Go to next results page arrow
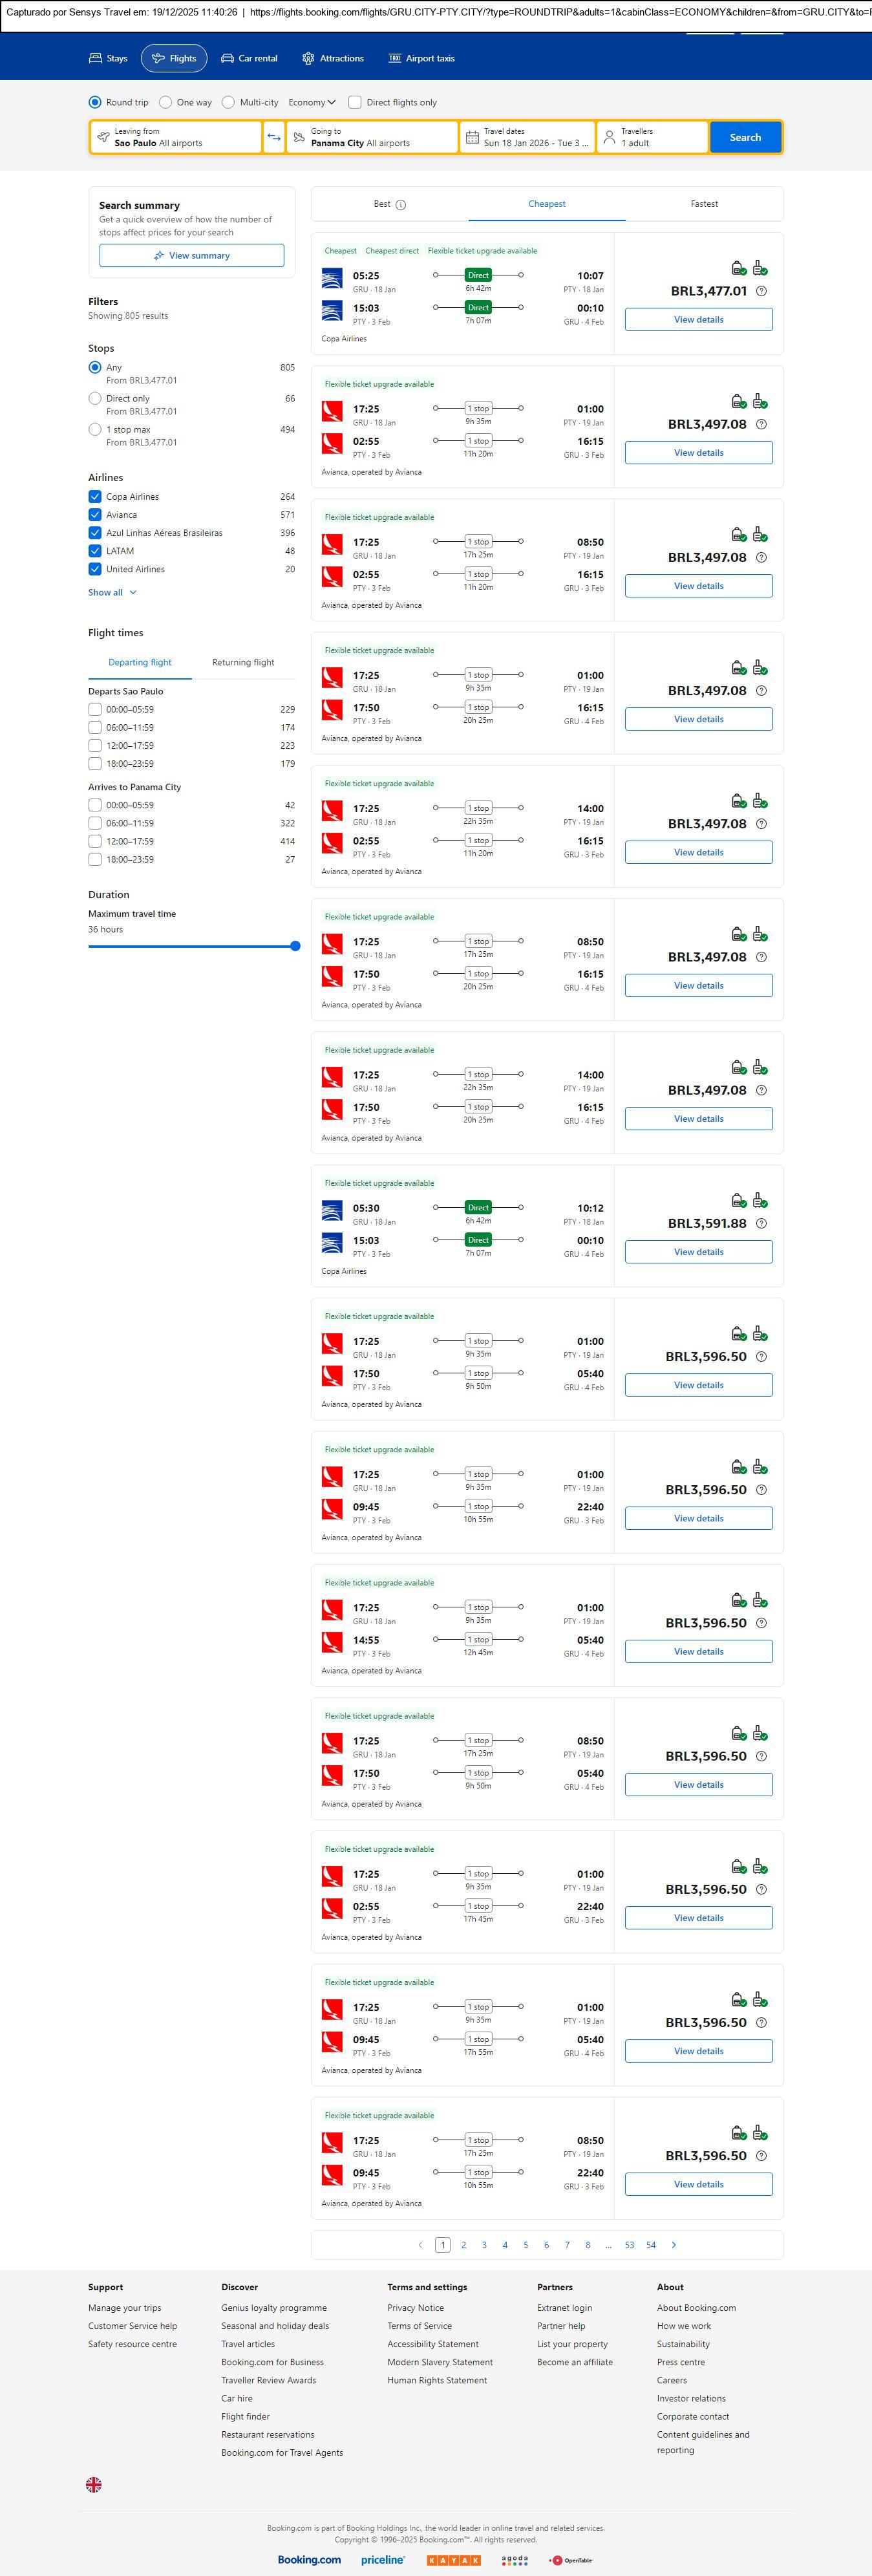 [674, 2244]
